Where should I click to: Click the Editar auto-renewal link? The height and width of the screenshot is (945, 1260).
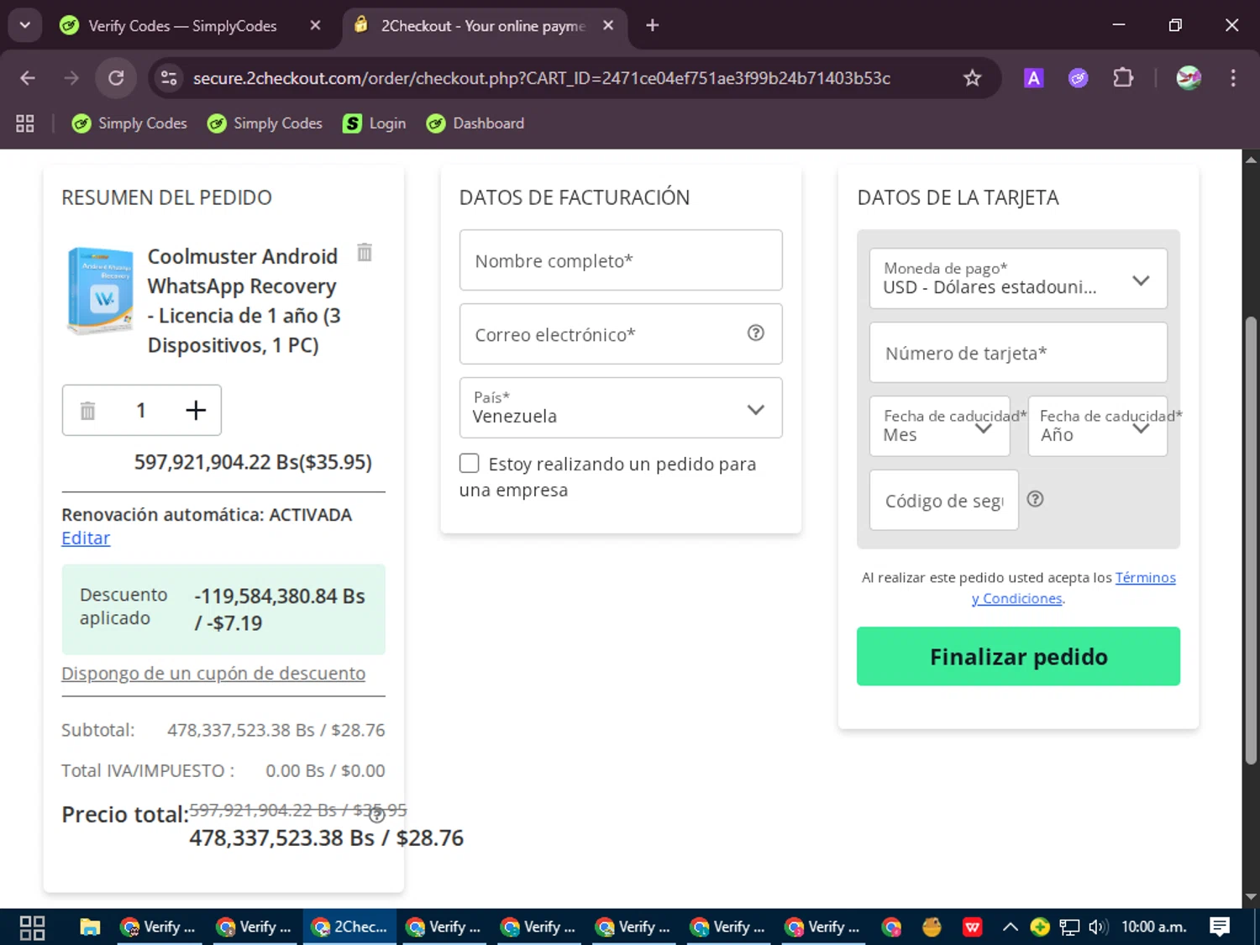tap(86, 538)
